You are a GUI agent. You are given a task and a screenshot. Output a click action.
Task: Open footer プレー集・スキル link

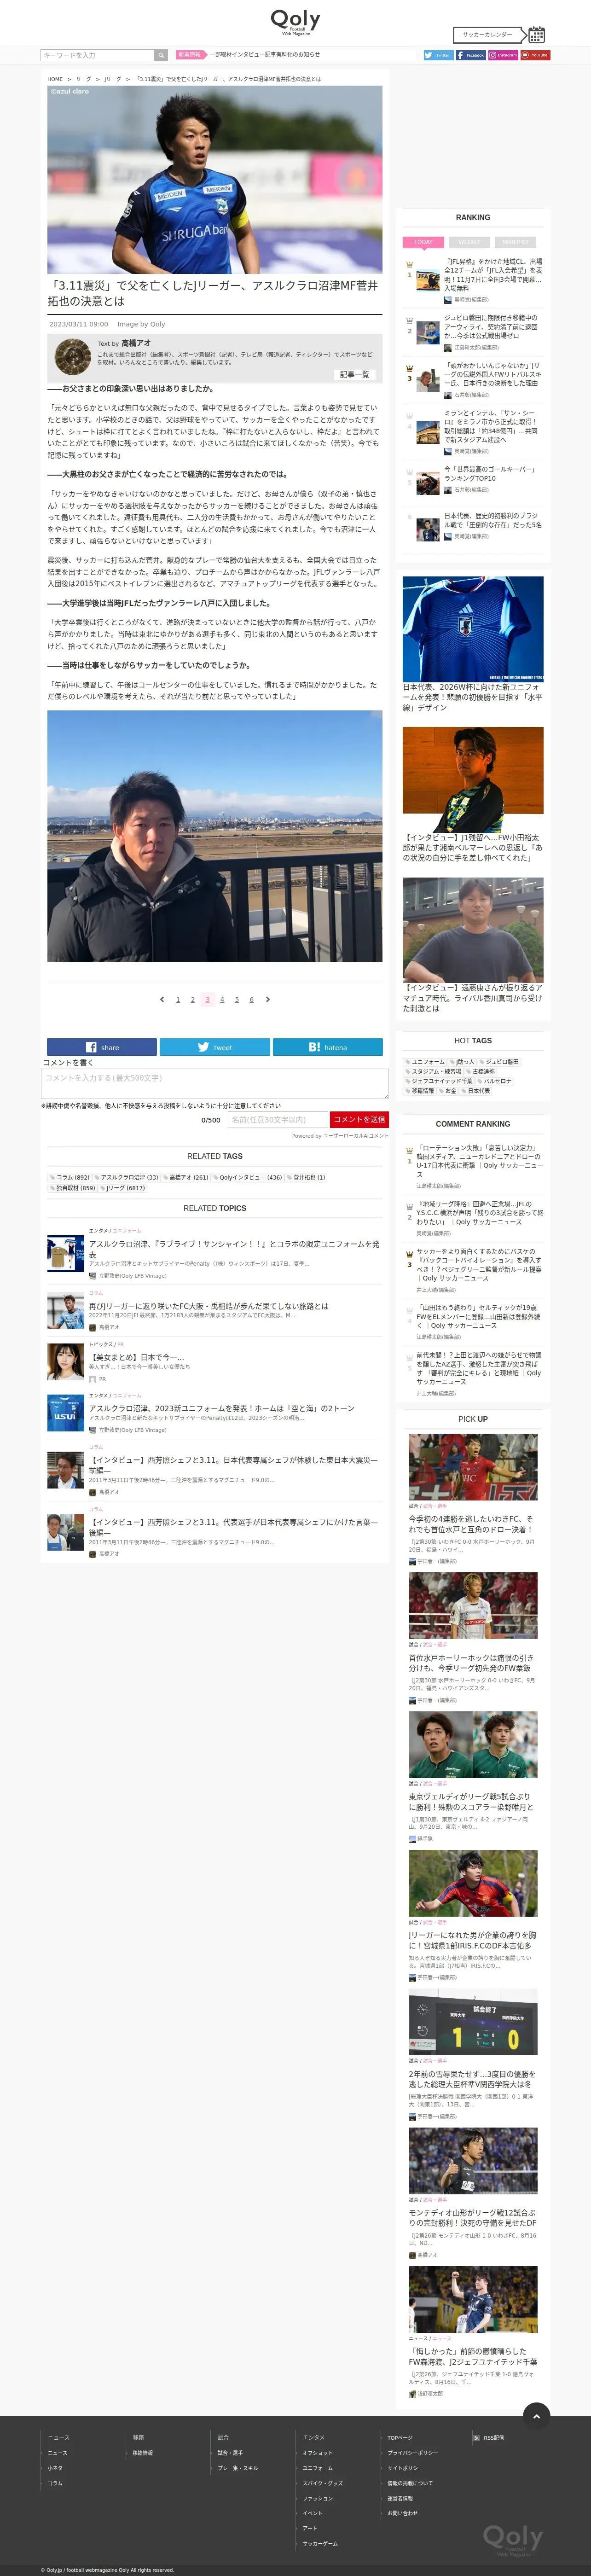(x=238, y=2467)
